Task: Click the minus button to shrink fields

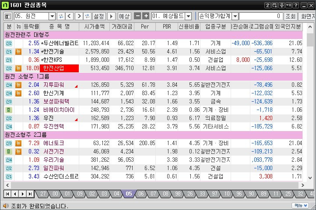Action: (137, 16)
